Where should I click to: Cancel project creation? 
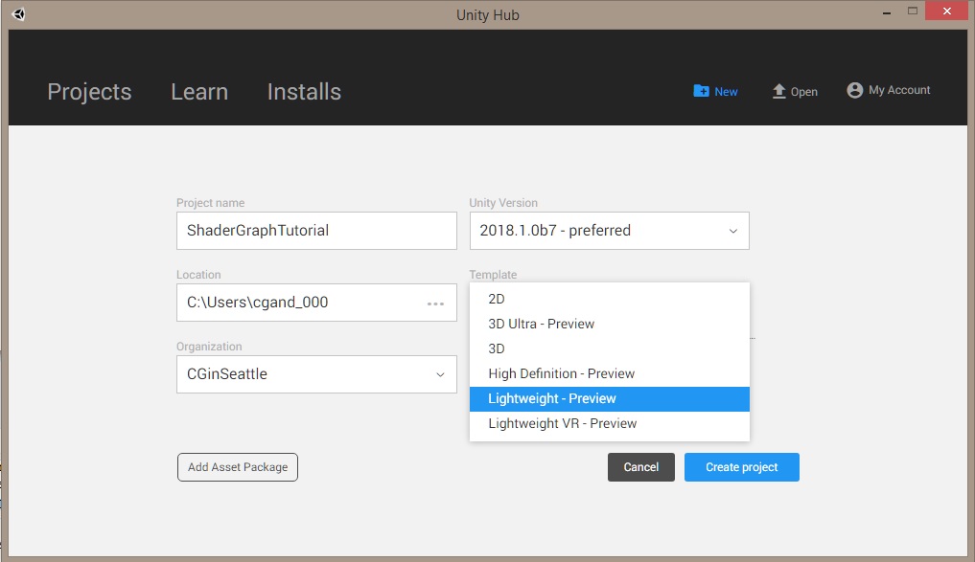pos(640,467)
